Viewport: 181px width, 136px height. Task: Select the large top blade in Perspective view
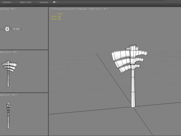121,56
